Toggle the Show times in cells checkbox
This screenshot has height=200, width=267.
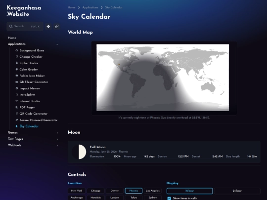click(169, 199)
